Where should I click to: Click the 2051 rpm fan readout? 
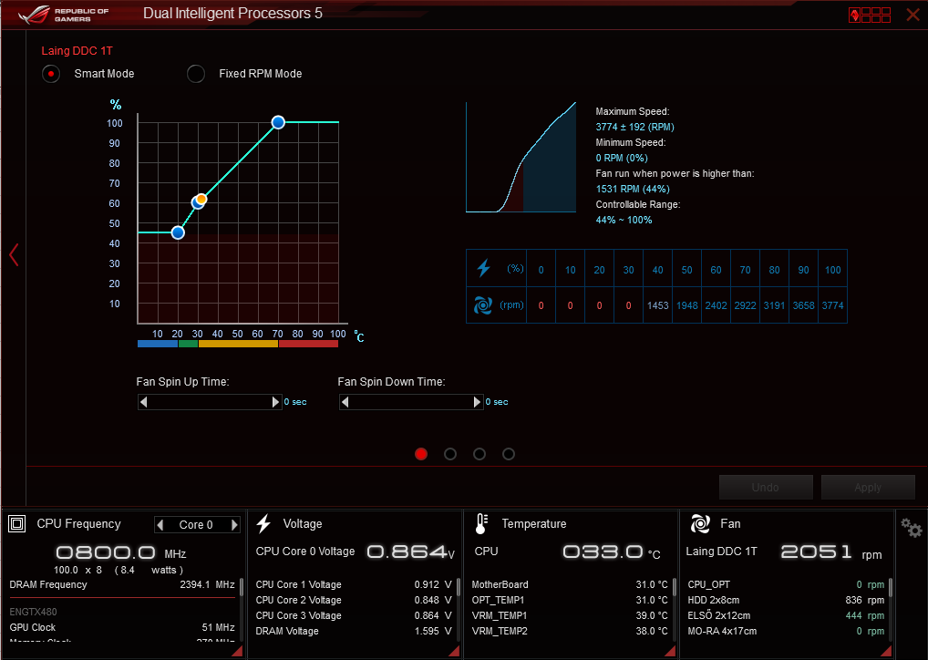831,552
